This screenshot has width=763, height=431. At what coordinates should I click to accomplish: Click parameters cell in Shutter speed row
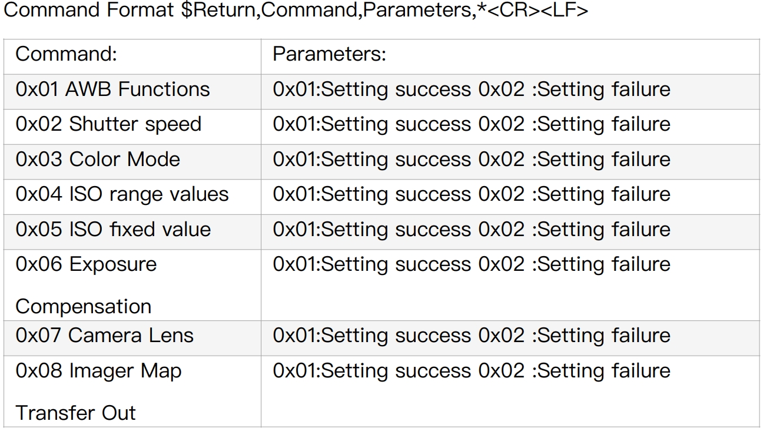pyautogui.click(x=471, y=124)
